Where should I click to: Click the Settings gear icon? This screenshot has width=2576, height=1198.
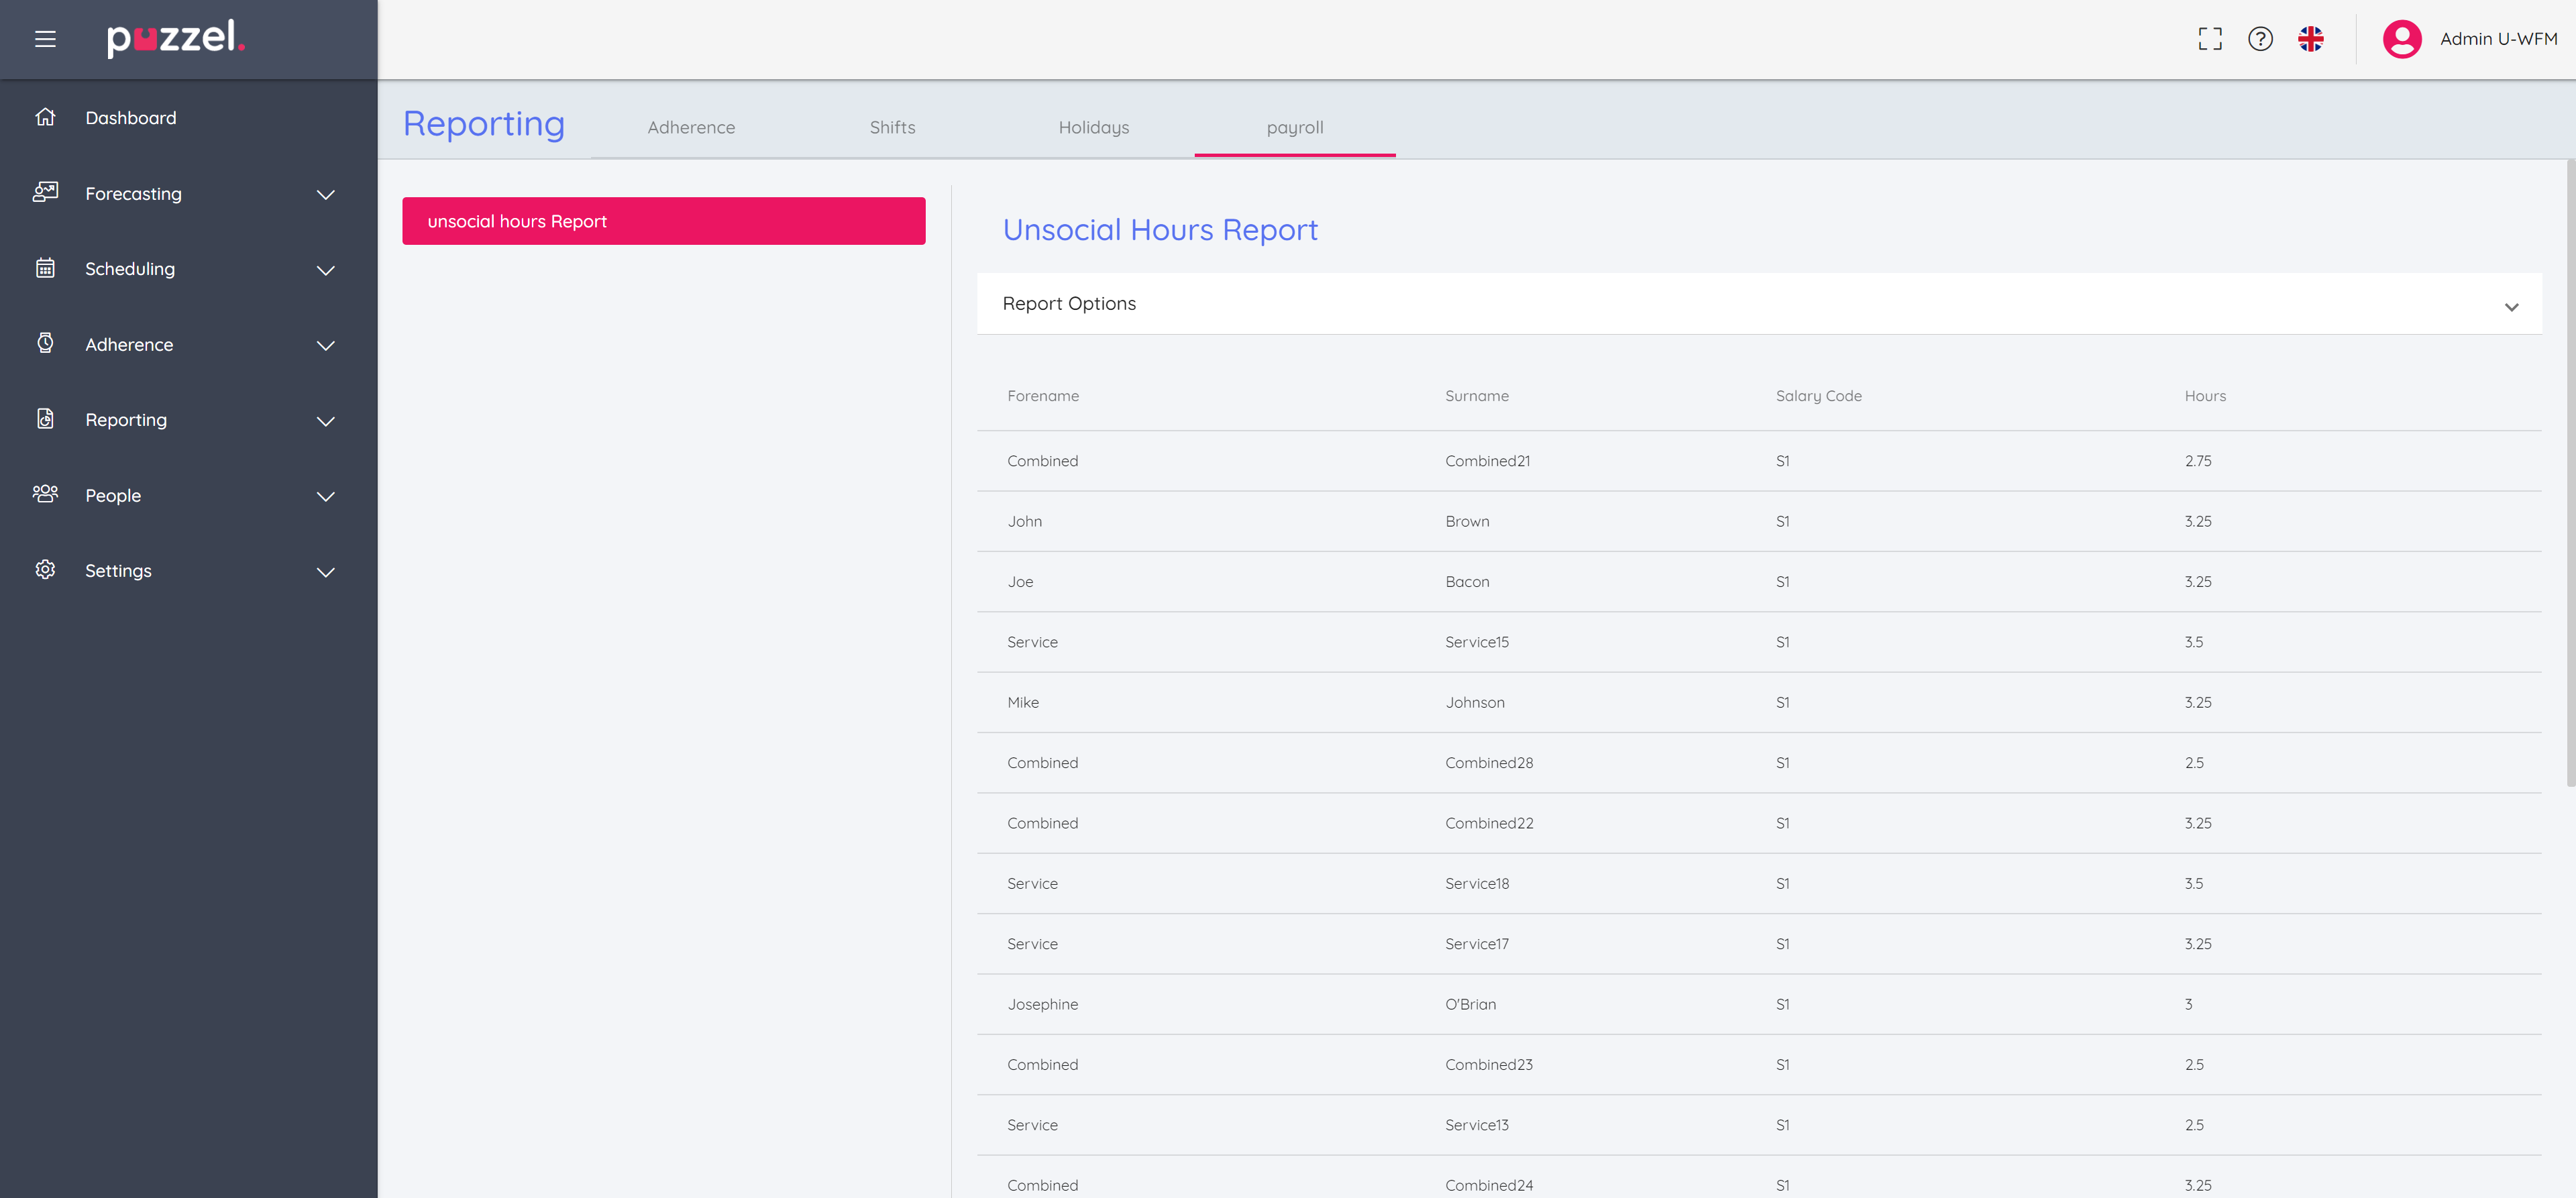tap(45, 570)
